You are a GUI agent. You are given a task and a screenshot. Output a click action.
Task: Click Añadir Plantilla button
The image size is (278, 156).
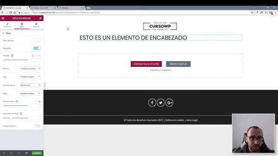click(x=179, y=64)
